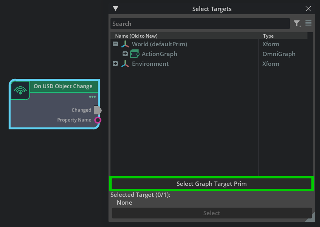320x227 pixels.
Task: Click into the Search field
Action: tap(200, 24)
